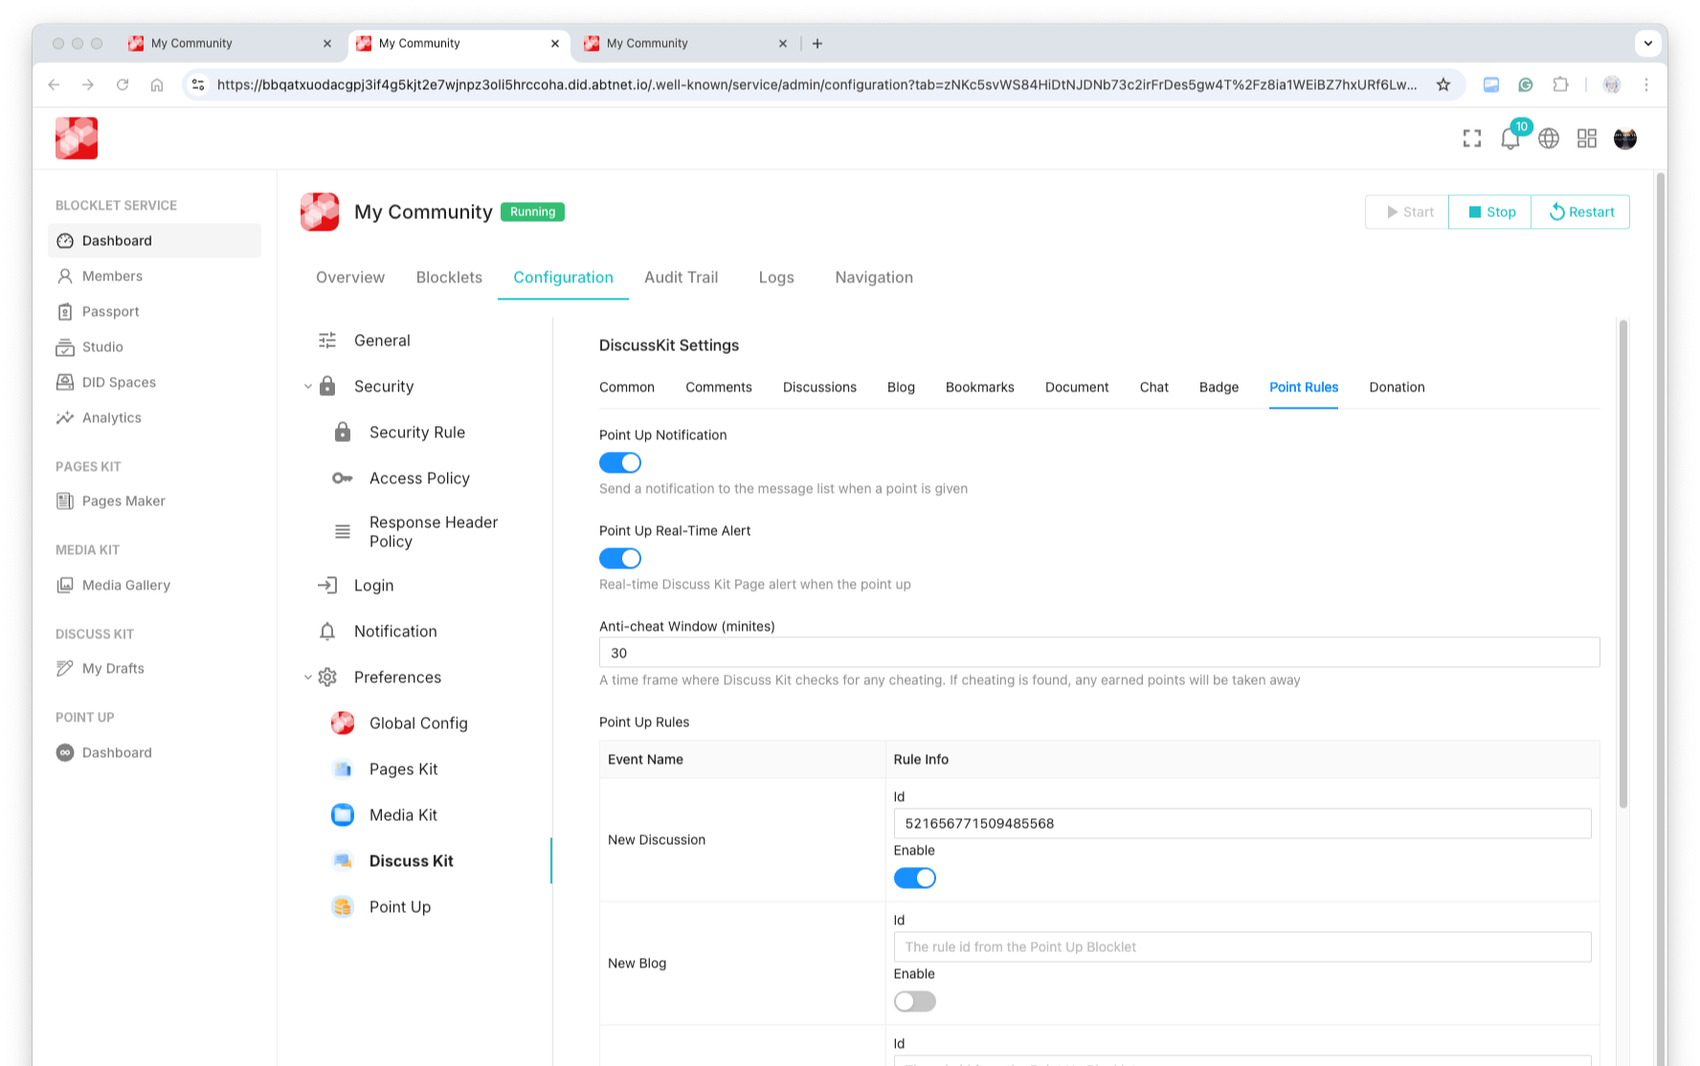
Task: Stop the My Community blocklet
Action: click(1490, 212)
